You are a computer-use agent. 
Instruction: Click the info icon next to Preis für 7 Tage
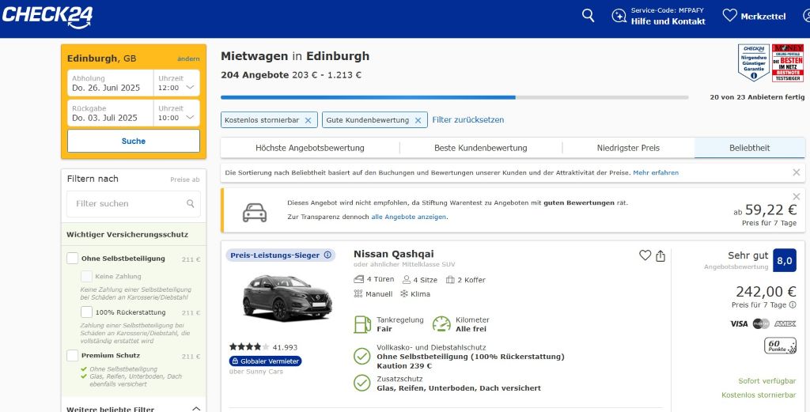coord(793,304)
